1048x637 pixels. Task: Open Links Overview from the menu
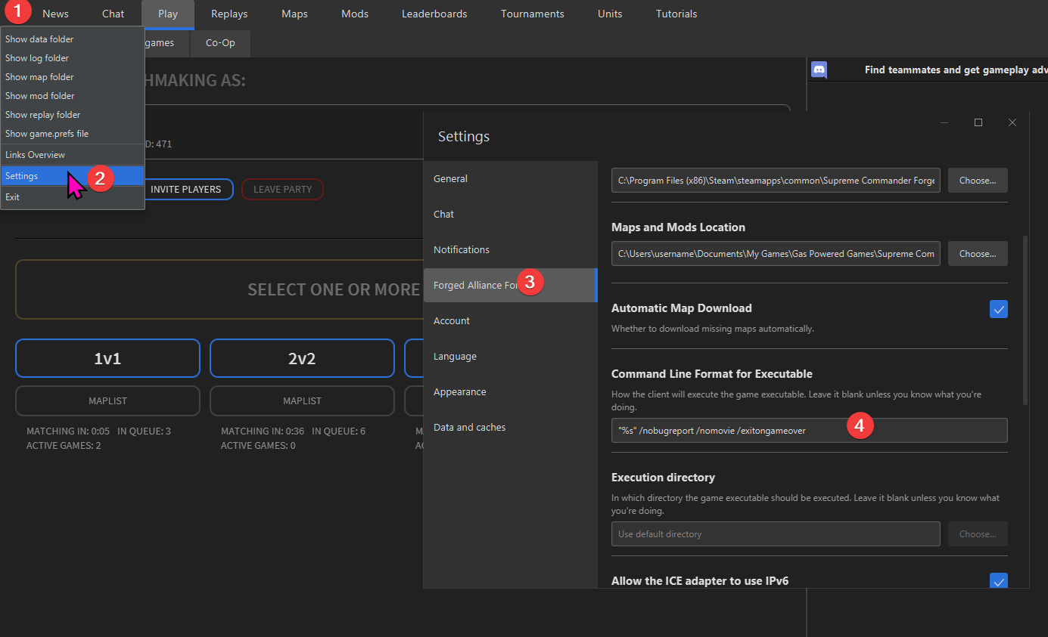coord(73,155)
